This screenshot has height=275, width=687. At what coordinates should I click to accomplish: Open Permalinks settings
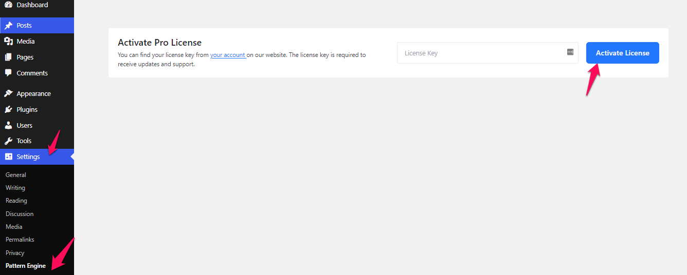coord(20,240)
